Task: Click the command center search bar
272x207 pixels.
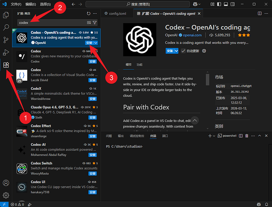Action: pyautogui.click(x=138, y=4)
